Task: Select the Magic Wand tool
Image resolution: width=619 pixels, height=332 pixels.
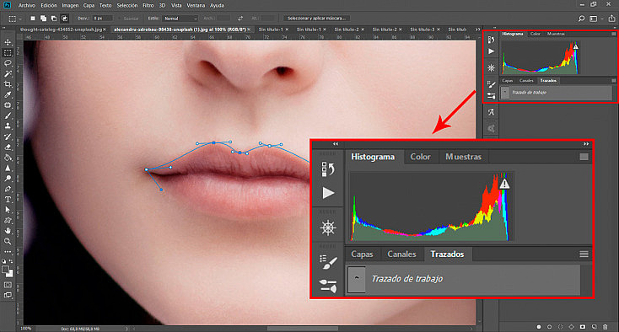Action: pos(8,74)
